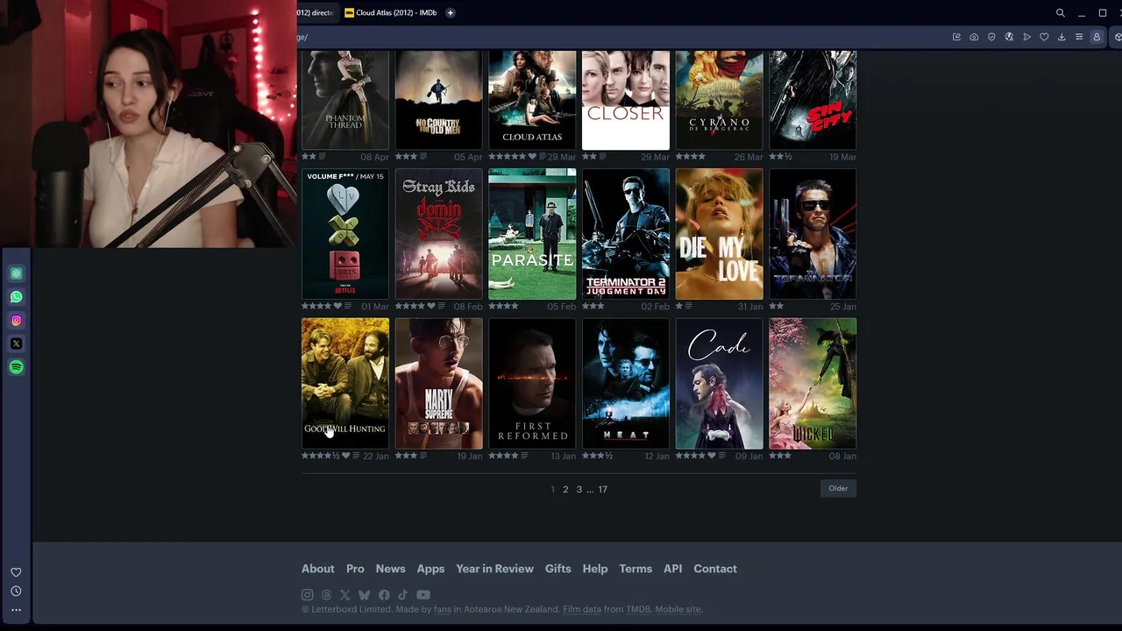Click the 'fans' link in footer

(x=442, y=609)
